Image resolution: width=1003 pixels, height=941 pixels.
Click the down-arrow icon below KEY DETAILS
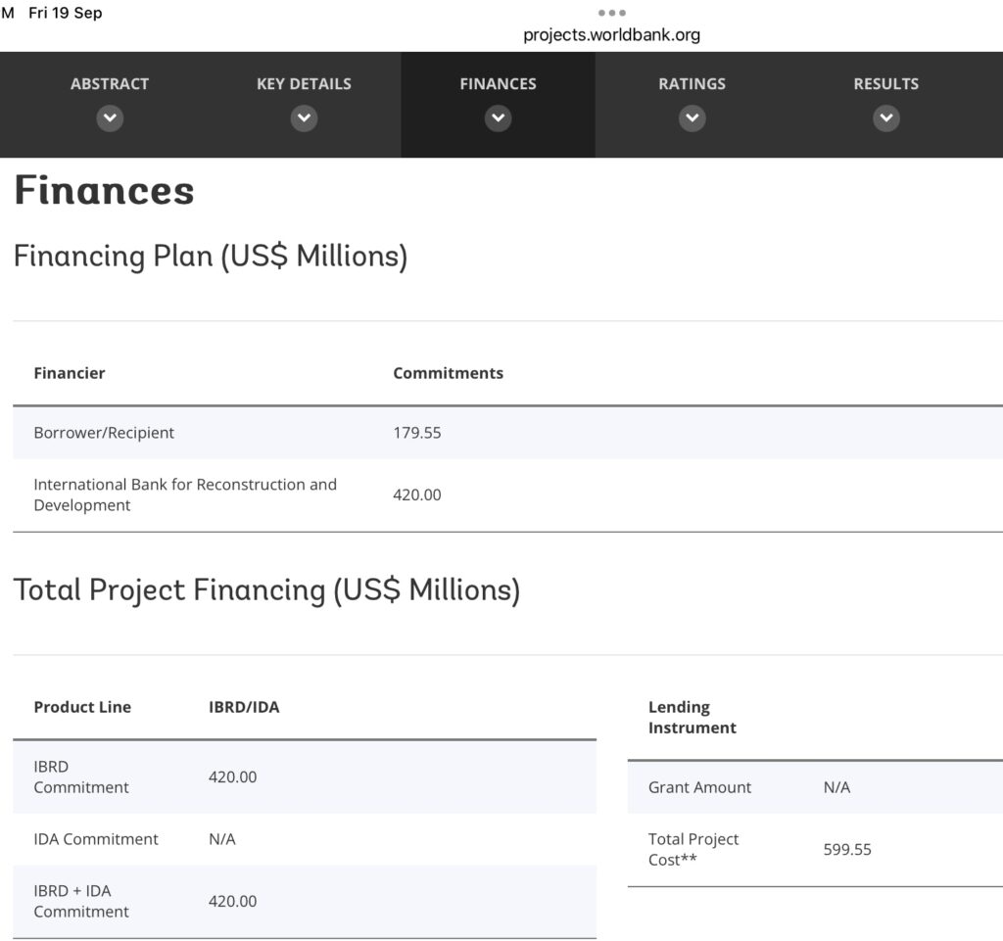[304, 118]
